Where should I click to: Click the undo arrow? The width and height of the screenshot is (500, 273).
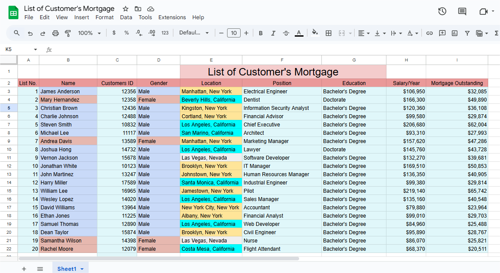30,33
